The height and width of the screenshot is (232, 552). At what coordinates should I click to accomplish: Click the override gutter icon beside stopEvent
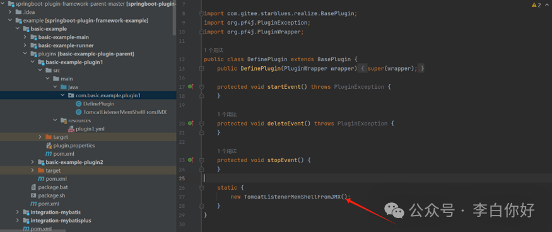[x=191, y=160]
